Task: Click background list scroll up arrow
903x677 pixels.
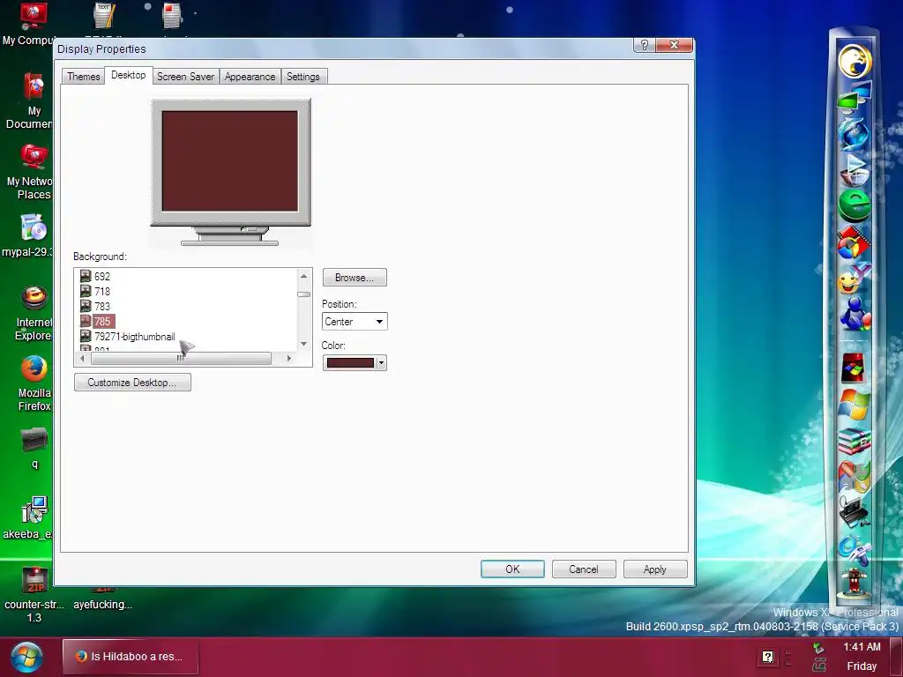Action: pyautogui.click(x=304, y=276)
